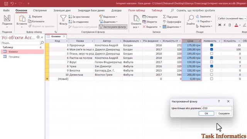Image resolution: width=247 pixels, height=139 pixels.
Task: Check Наявність for Вірус row
Action: (211, 62)
